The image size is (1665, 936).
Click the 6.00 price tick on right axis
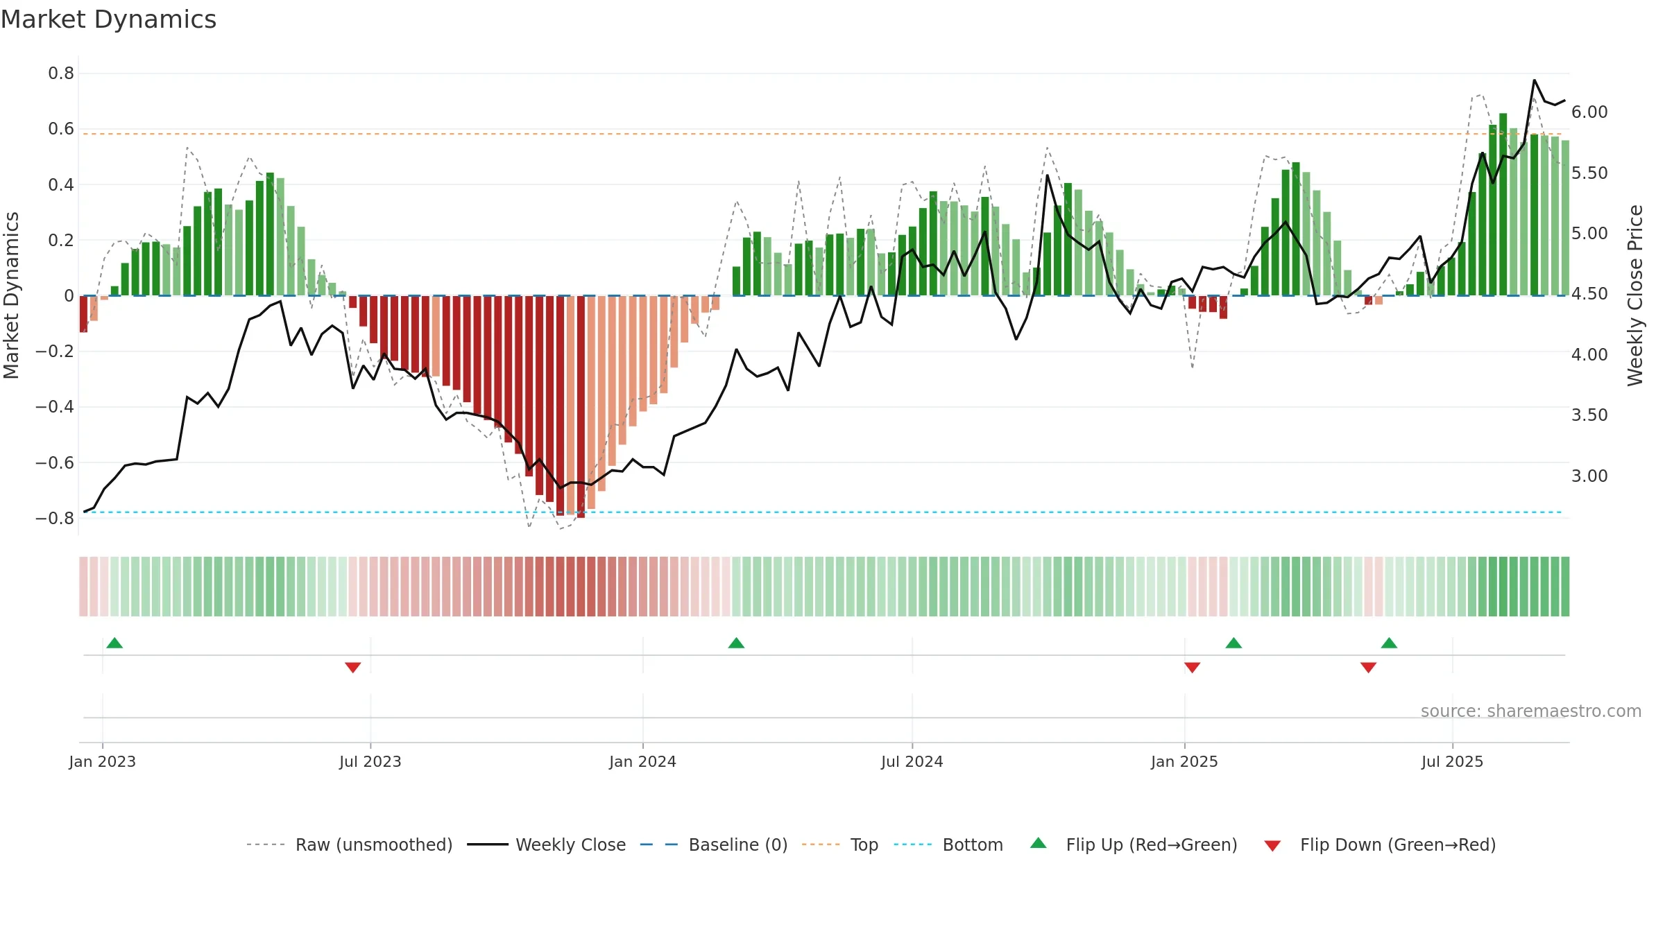click(1590, 112)
